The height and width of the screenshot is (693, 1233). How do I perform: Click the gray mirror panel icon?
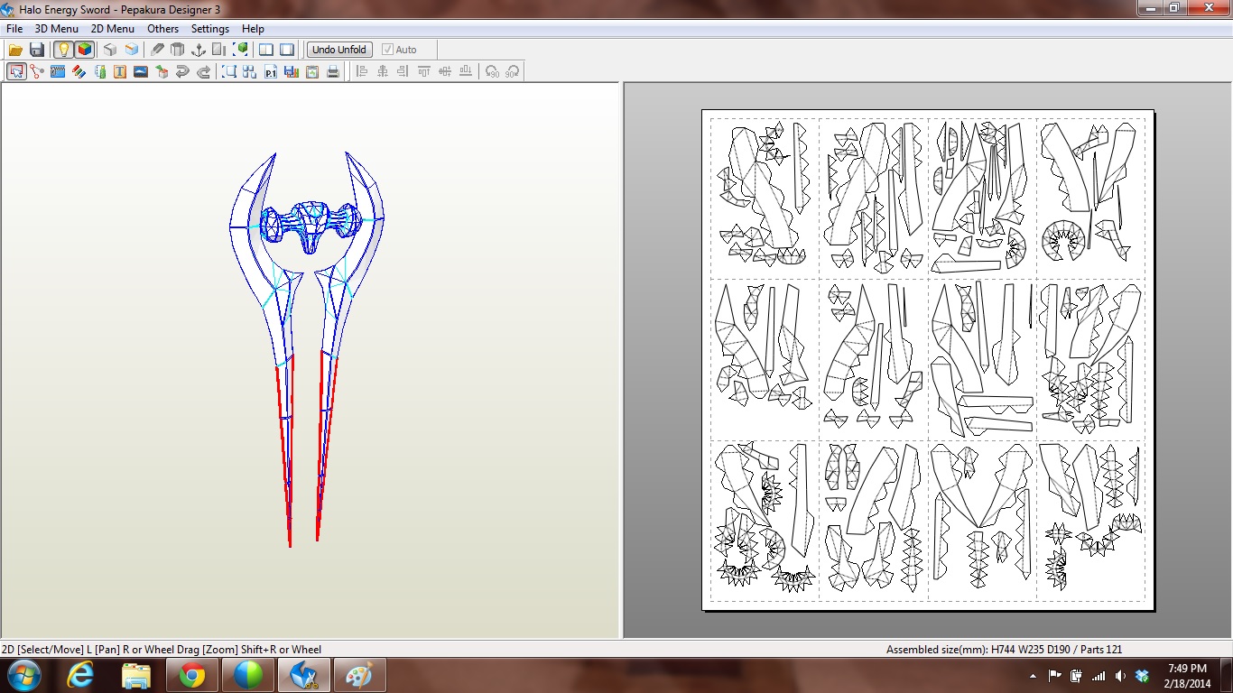pos(219,50)
